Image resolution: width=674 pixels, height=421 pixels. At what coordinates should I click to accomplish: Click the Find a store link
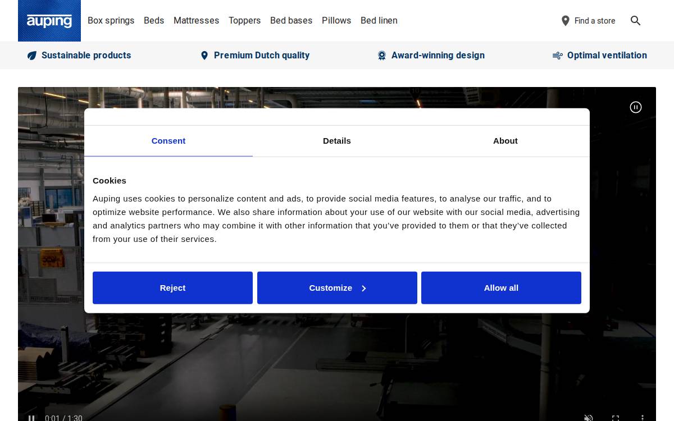tap(588, 21)
